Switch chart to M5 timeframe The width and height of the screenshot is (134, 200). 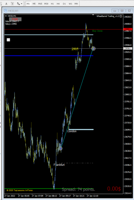coord(34,4)
